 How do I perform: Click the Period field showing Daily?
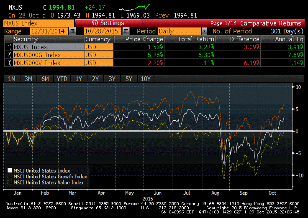[180, 31]
